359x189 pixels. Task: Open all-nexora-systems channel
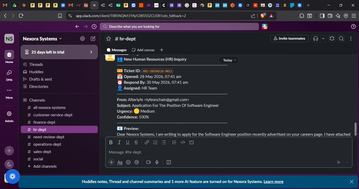click(x=59, y=107)
